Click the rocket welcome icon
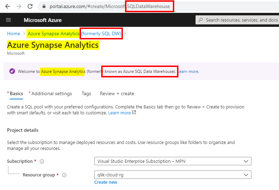279x190 pixels. click(x=12, y=71)
